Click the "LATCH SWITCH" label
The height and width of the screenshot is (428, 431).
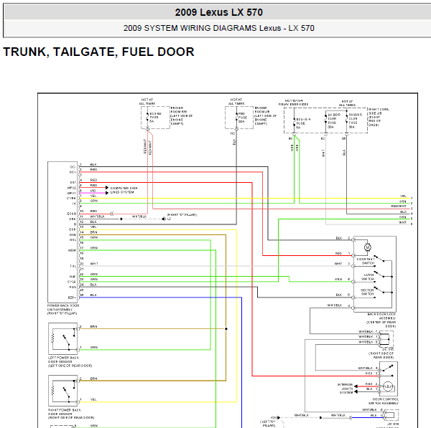(368, 277)
